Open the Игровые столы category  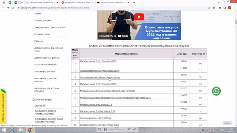[x=42, y=34]
